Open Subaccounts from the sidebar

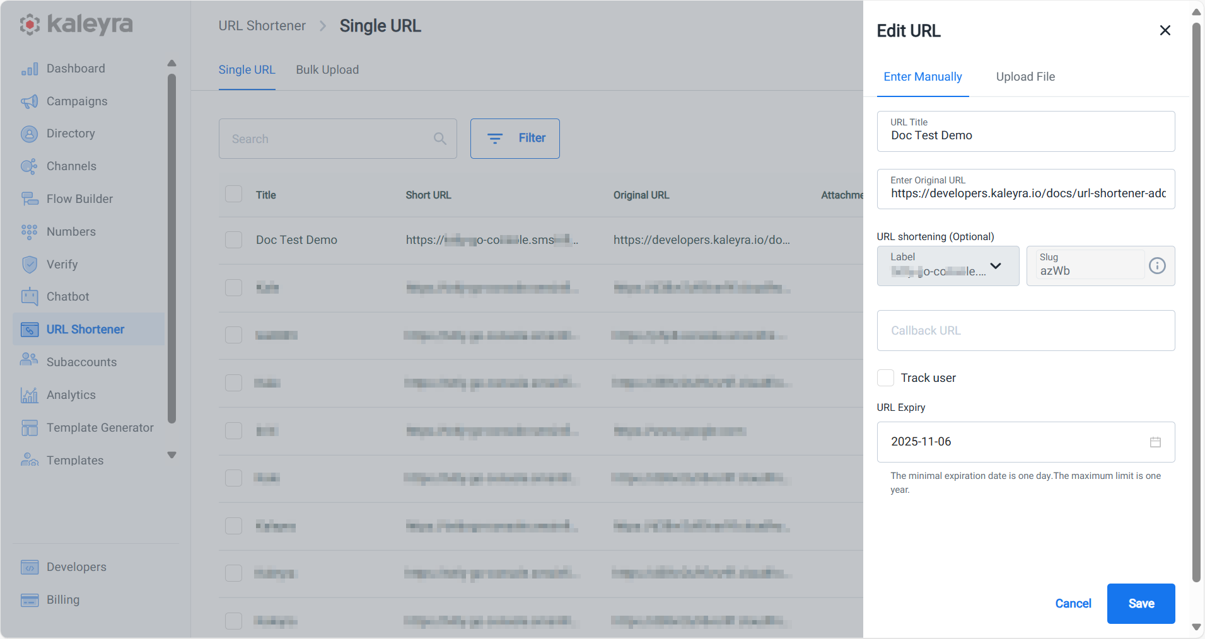point(81,362)
